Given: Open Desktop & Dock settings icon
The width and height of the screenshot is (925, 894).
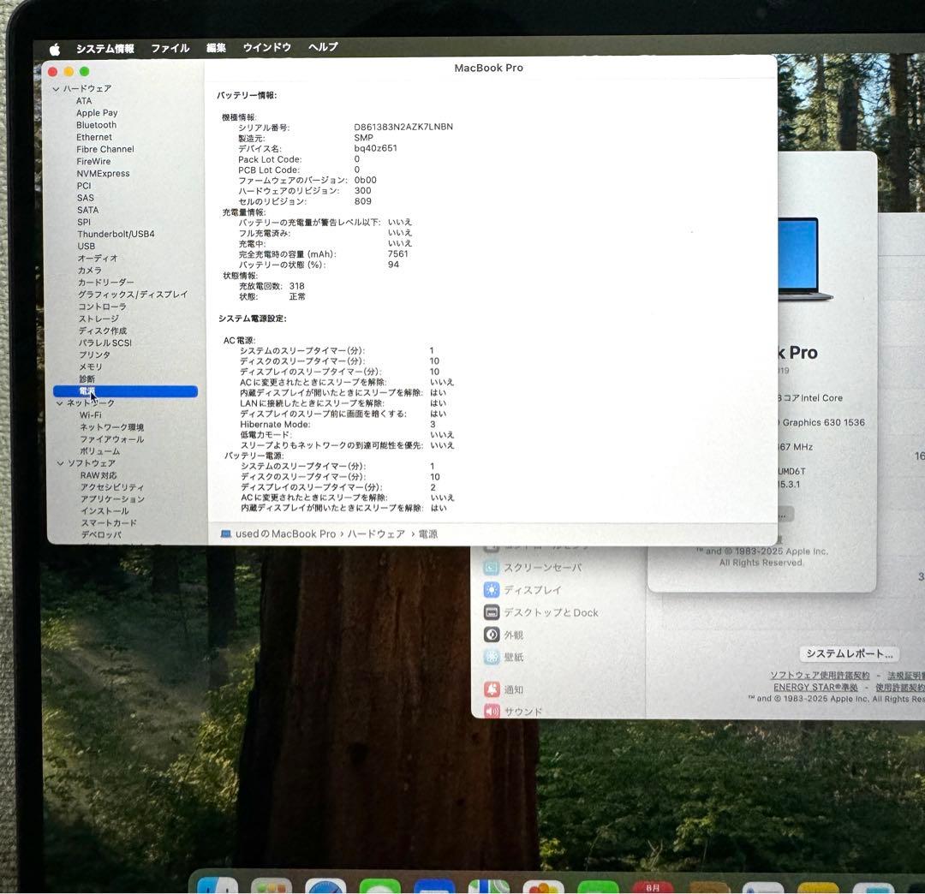Looking at the screenshot, I should [491, 612].
